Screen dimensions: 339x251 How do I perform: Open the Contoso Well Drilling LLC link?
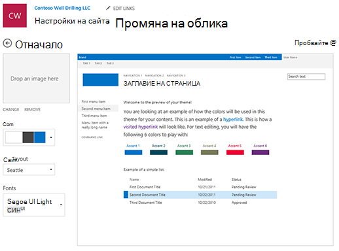click(x=62, y=8)
